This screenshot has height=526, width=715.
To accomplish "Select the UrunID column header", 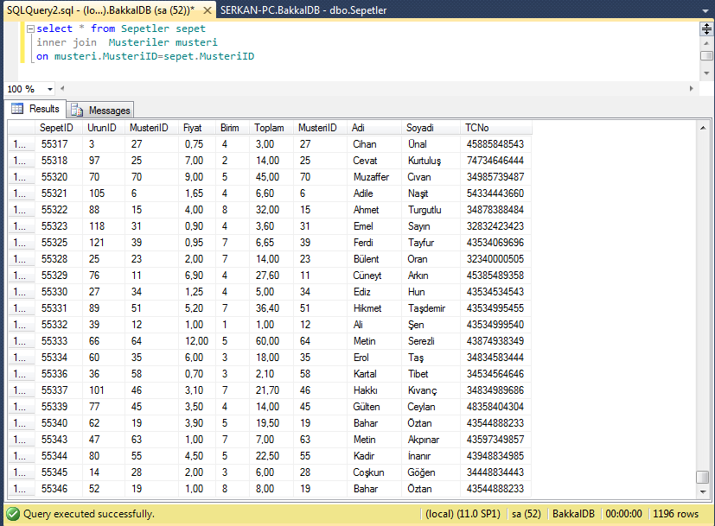I will tap(104, 128).
